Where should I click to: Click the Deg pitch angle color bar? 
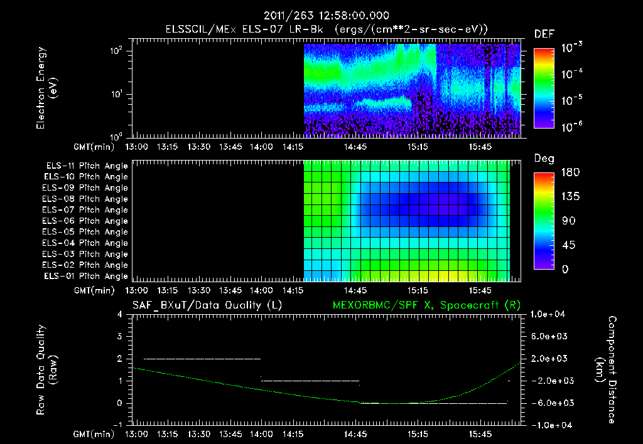(544, 221)
